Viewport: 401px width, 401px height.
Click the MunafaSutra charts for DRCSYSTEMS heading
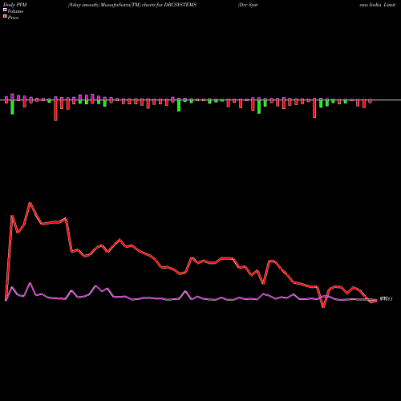(132, 5)
